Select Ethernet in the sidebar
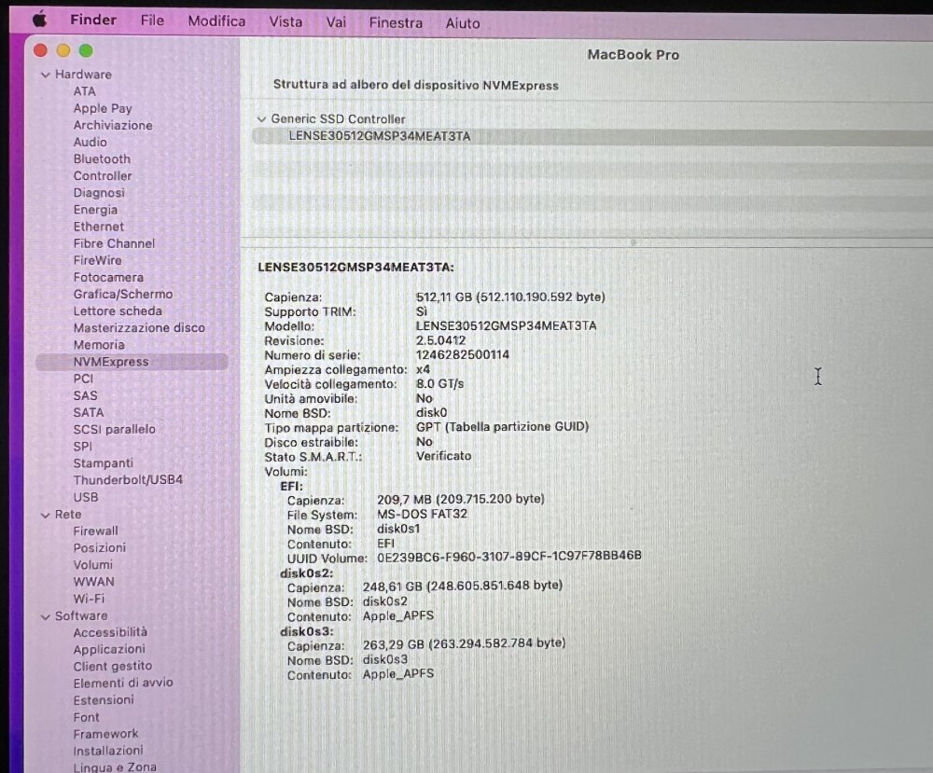The height and width of the screenshot is (773, 933). [x=98, y=227]
